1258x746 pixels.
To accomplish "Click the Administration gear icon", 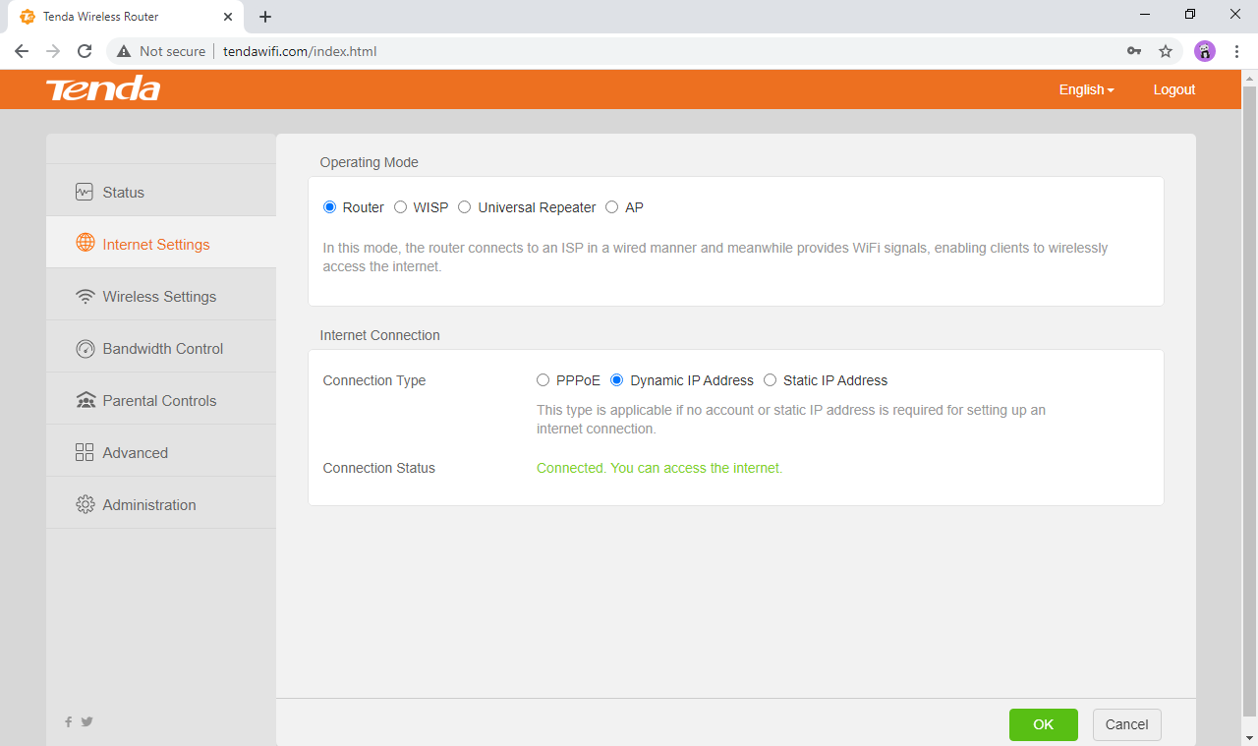I will click(x=85, y=505).
